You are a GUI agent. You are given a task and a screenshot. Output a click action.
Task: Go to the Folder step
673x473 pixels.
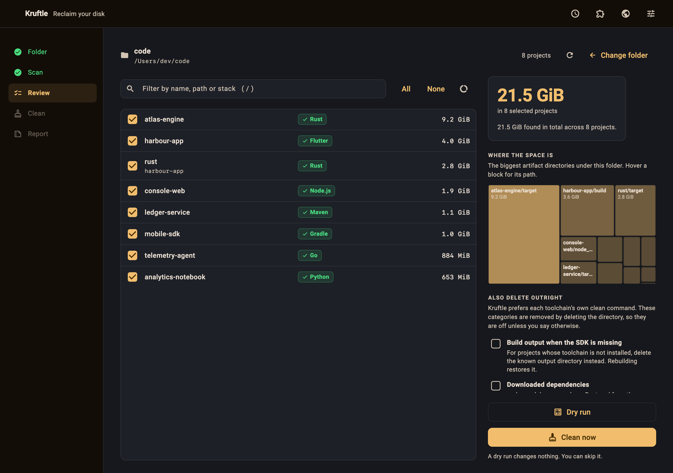pyautogui.click(x=53, y=52)
